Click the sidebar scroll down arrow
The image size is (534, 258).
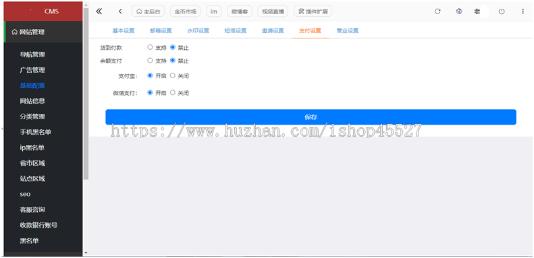coord(86,253)
